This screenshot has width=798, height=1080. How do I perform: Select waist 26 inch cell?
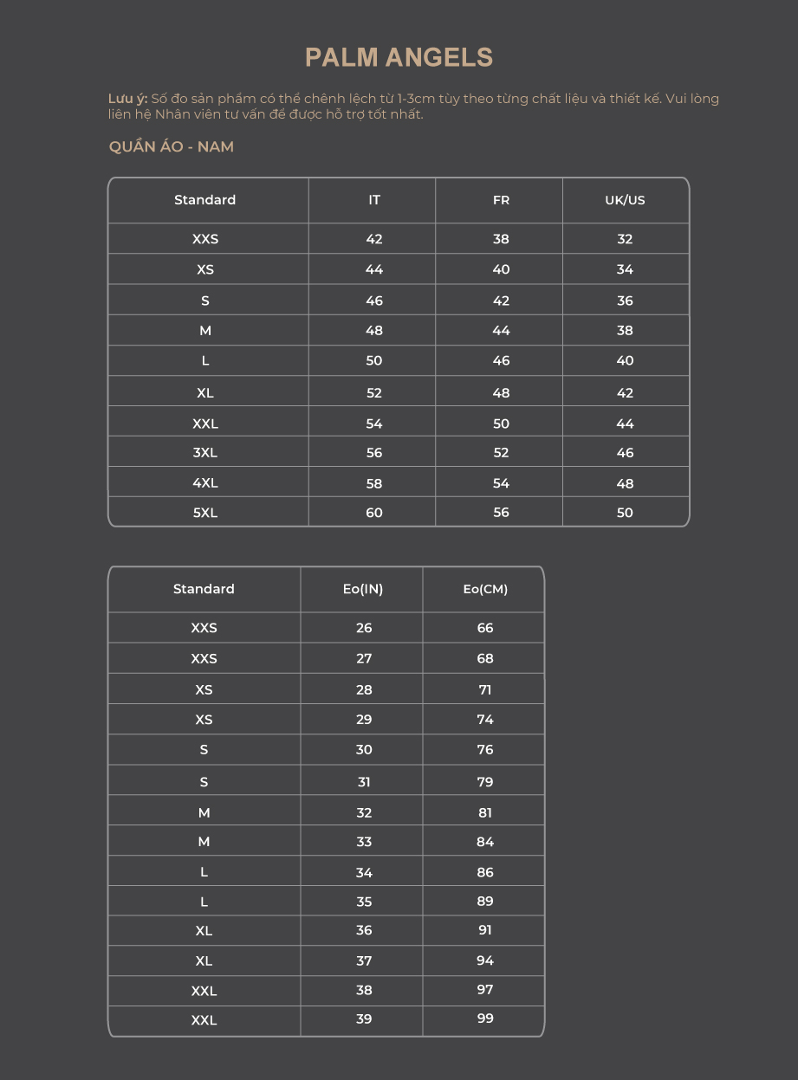[364, 628]
